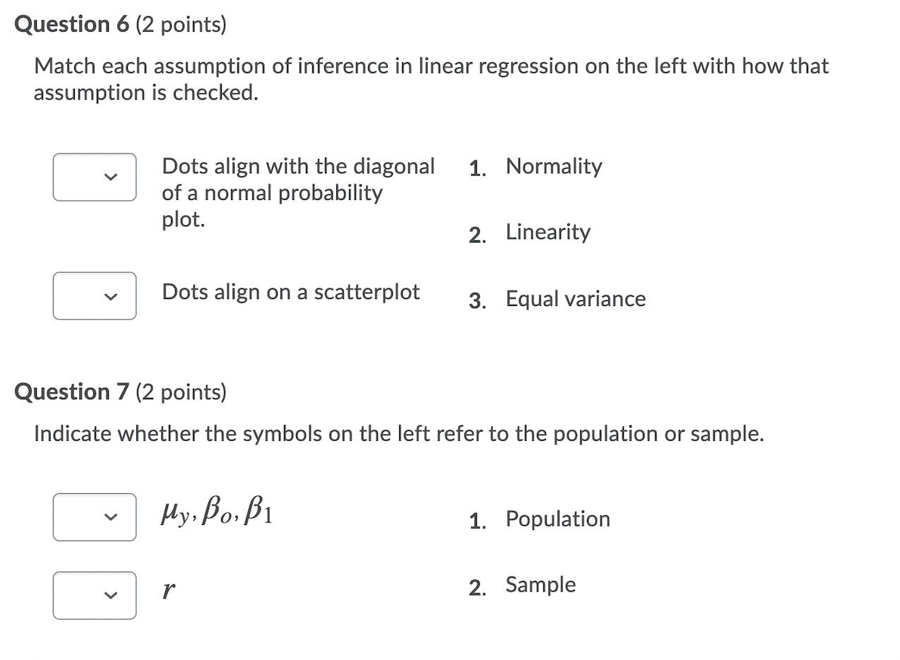
Task: Open the dropdown beside 'Dots align with the diagonal'
Action: coord(94,177)
